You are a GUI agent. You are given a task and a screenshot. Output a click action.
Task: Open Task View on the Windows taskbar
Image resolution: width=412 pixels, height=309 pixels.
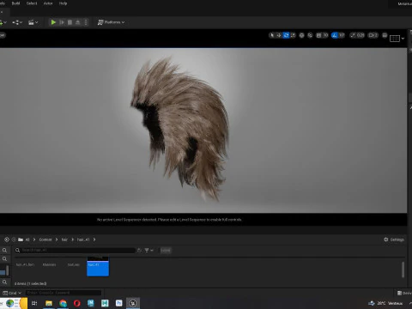click(x=34, y=303)
